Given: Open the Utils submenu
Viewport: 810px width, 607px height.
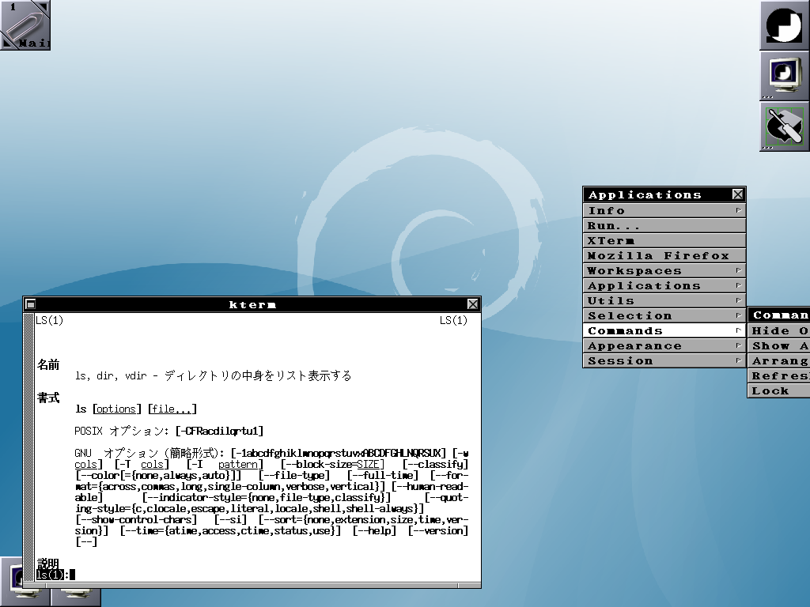Looking at the screenshot, I should pos(664,300).
